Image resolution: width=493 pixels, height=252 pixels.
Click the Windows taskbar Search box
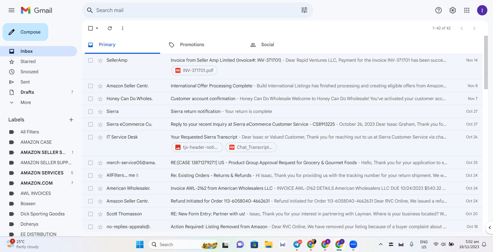click(183, 245)
